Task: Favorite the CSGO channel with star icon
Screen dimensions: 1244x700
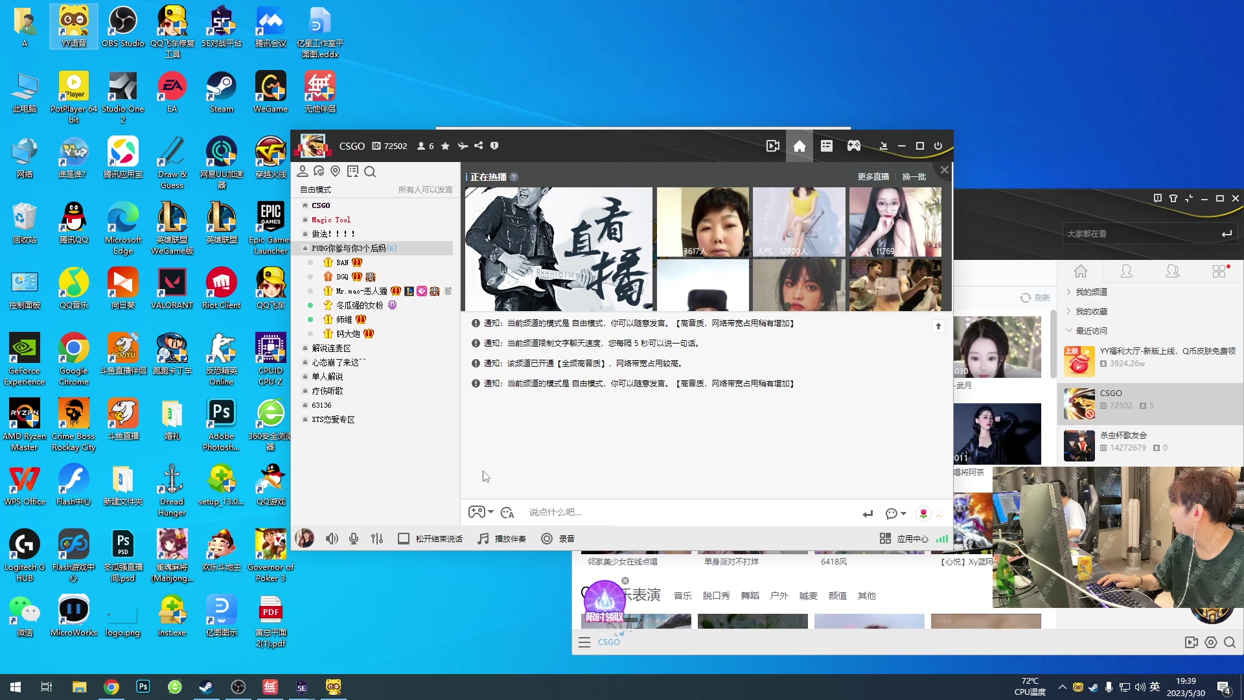Action: 445,146
